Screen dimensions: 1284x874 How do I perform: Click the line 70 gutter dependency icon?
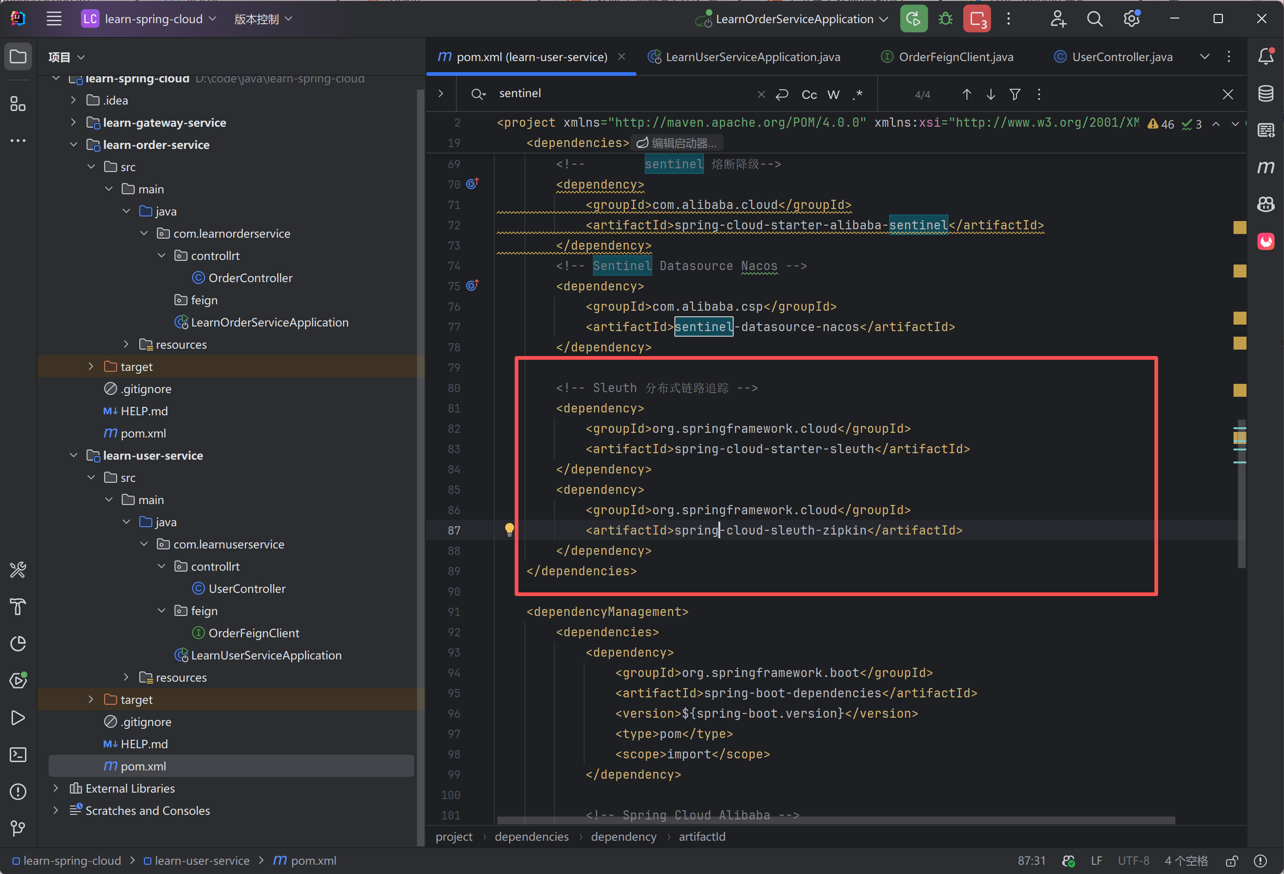(473, 183)
